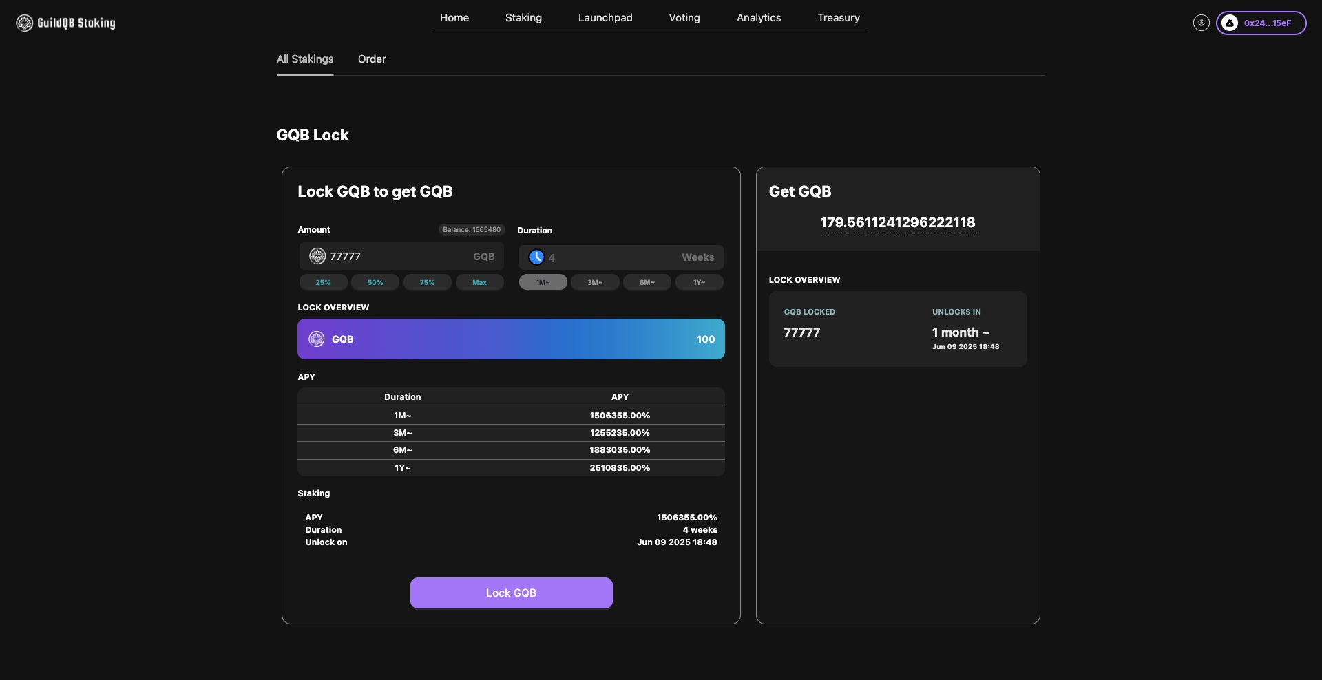Click the blue clock icon in Duration field
1322x680 pixels.
(x=536, y=257)
